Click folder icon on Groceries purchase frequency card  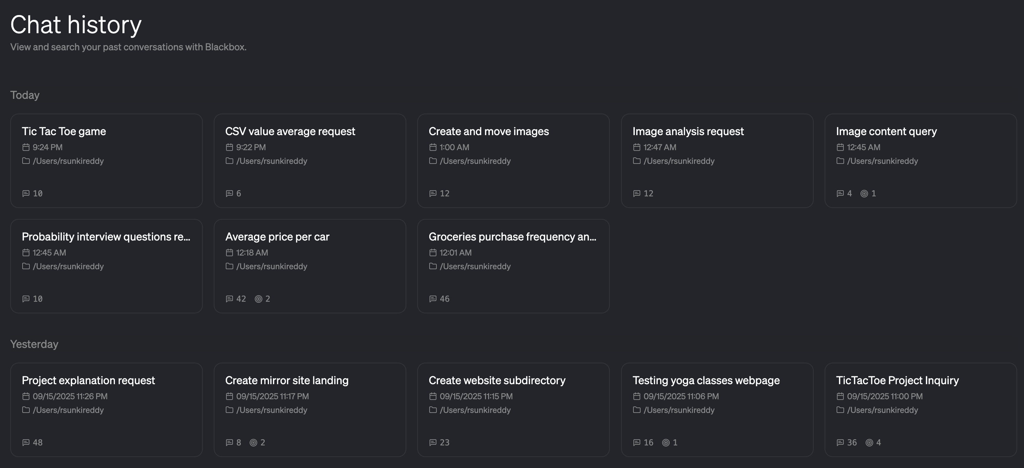(433, 266)
